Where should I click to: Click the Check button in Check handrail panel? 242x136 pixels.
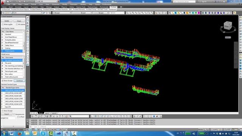[19, 21]
